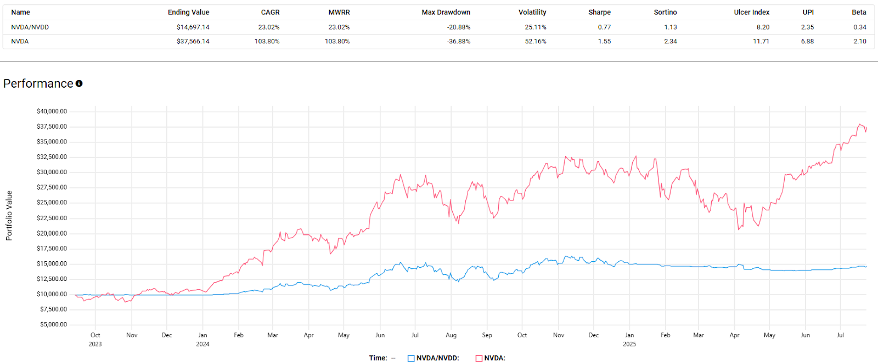The width and height of the screenshot is (878, 362).
Task: Sort table by Ending Value header
Action: [188, 12]
